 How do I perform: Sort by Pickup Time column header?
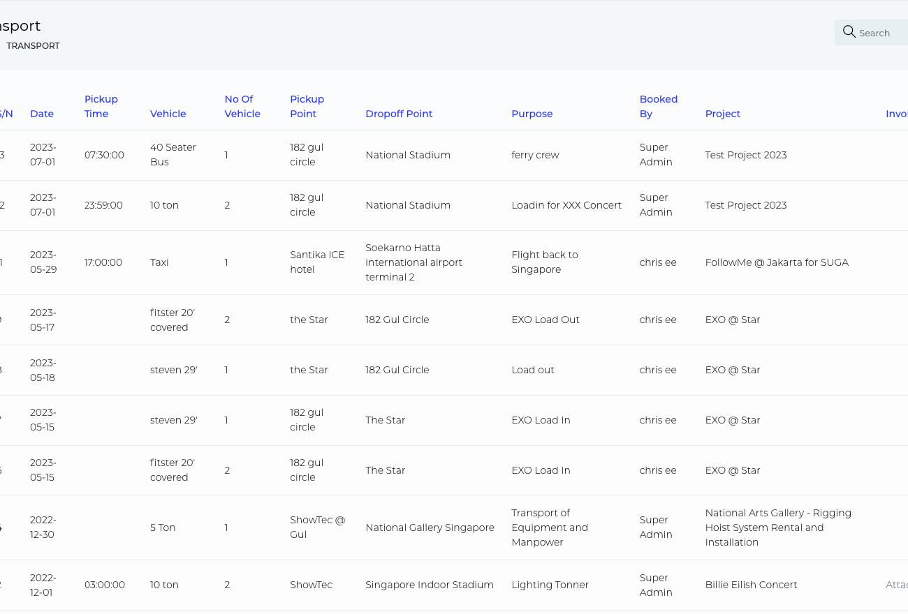(x=101, y=107)
